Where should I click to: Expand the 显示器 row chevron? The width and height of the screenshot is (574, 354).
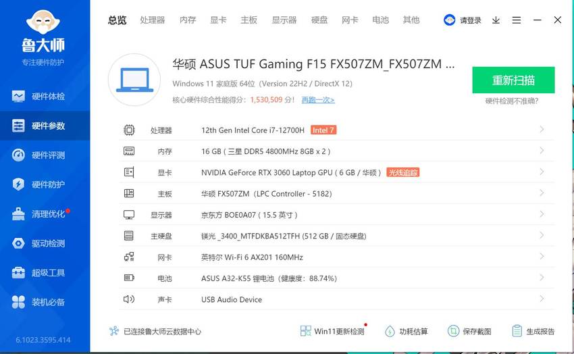(x=542, y=214)
